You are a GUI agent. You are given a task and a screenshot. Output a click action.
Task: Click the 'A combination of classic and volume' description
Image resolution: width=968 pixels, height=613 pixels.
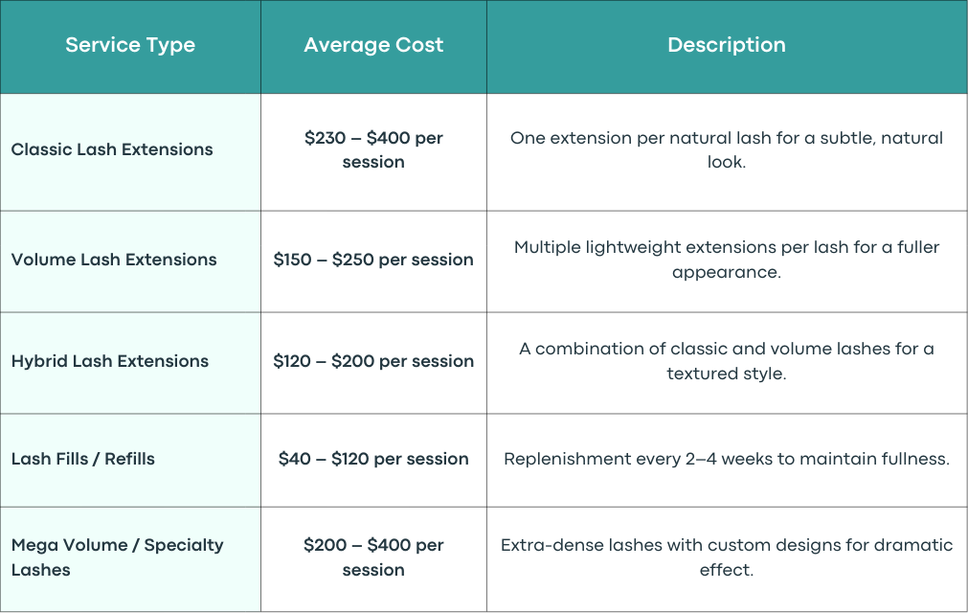pyautogui.click(x=727, y=361)
